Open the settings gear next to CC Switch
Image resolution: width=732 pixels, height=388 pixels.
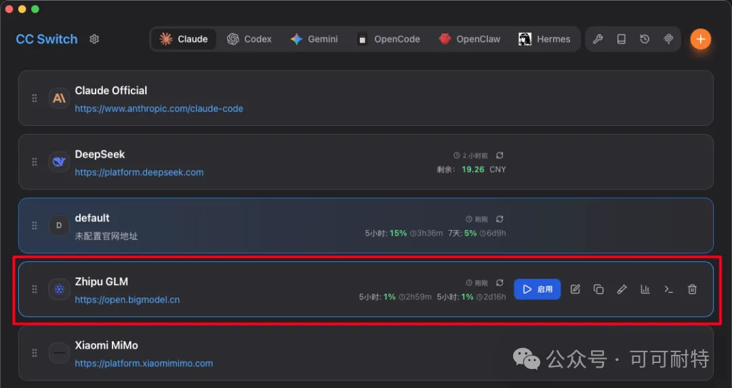coord(94,39)
